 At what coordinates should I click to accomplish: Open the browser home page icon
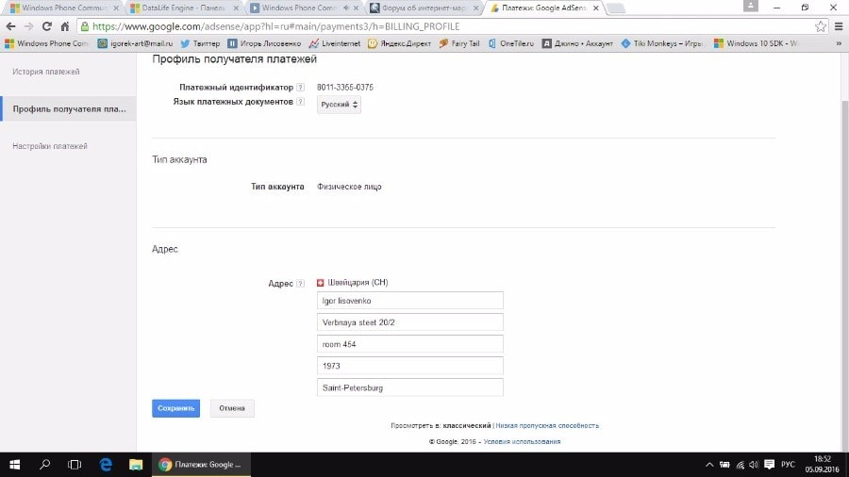tap(65, 26)
